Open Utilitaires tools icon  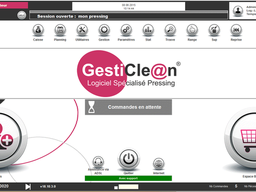(82, 30)
